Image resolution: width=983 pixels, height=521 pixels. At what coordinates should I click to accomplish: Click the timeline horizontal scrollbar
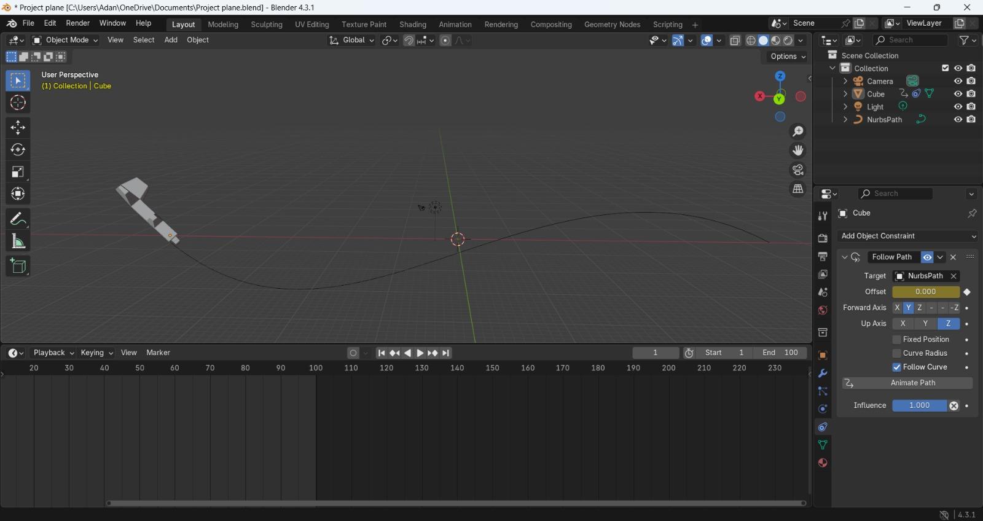(x=456, y=503)
